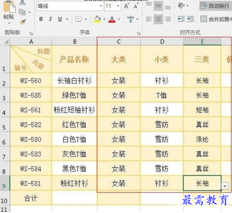Image resolution: width=232 pixels, height=213 pixels.
Task: Select row 10 header
Action: [5, 198]
